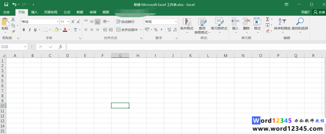Viewport: 326px width, 134px height.
Task: Open 查找和选择 find and select
Action: (300, 26)
